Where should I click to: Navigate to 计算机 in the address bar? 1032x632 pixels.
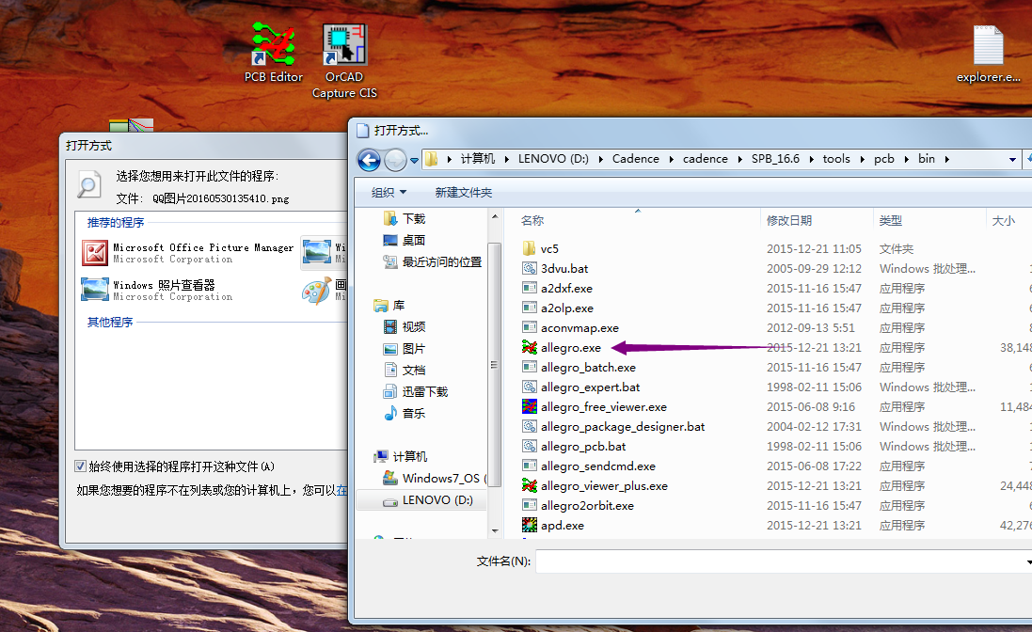pos(477,159)
